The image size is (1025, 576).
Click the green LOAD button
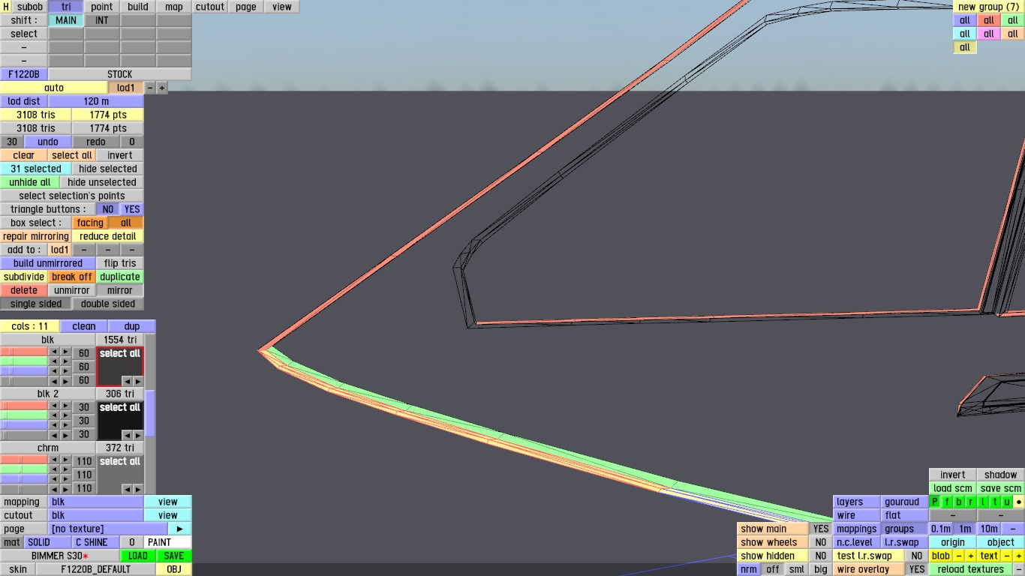(138, 556)
